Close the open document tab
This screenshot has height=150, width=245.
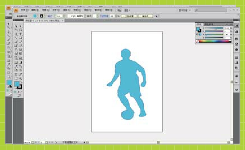click(x=62, y=21)
